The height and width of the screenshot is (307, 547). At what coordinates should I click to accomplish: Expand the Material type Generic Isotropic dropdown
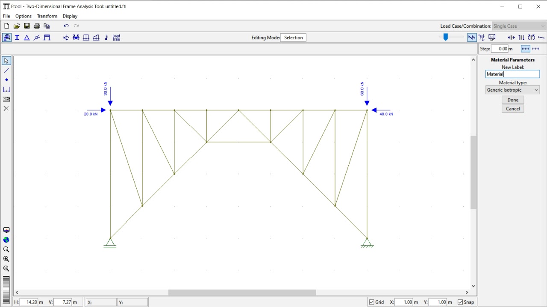coord(512,90)
